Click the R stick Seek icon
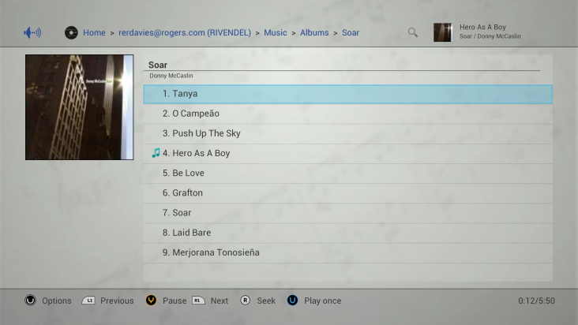Viewport: 578px width, 325px height. 245,301
